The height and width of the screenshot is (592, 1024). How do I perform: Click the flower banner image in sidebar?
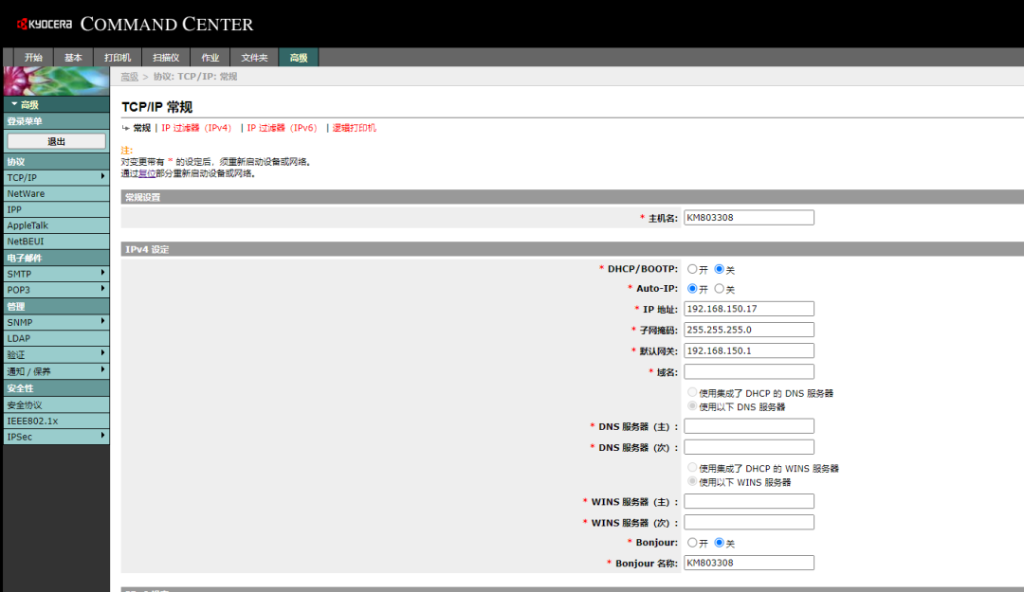56,81
